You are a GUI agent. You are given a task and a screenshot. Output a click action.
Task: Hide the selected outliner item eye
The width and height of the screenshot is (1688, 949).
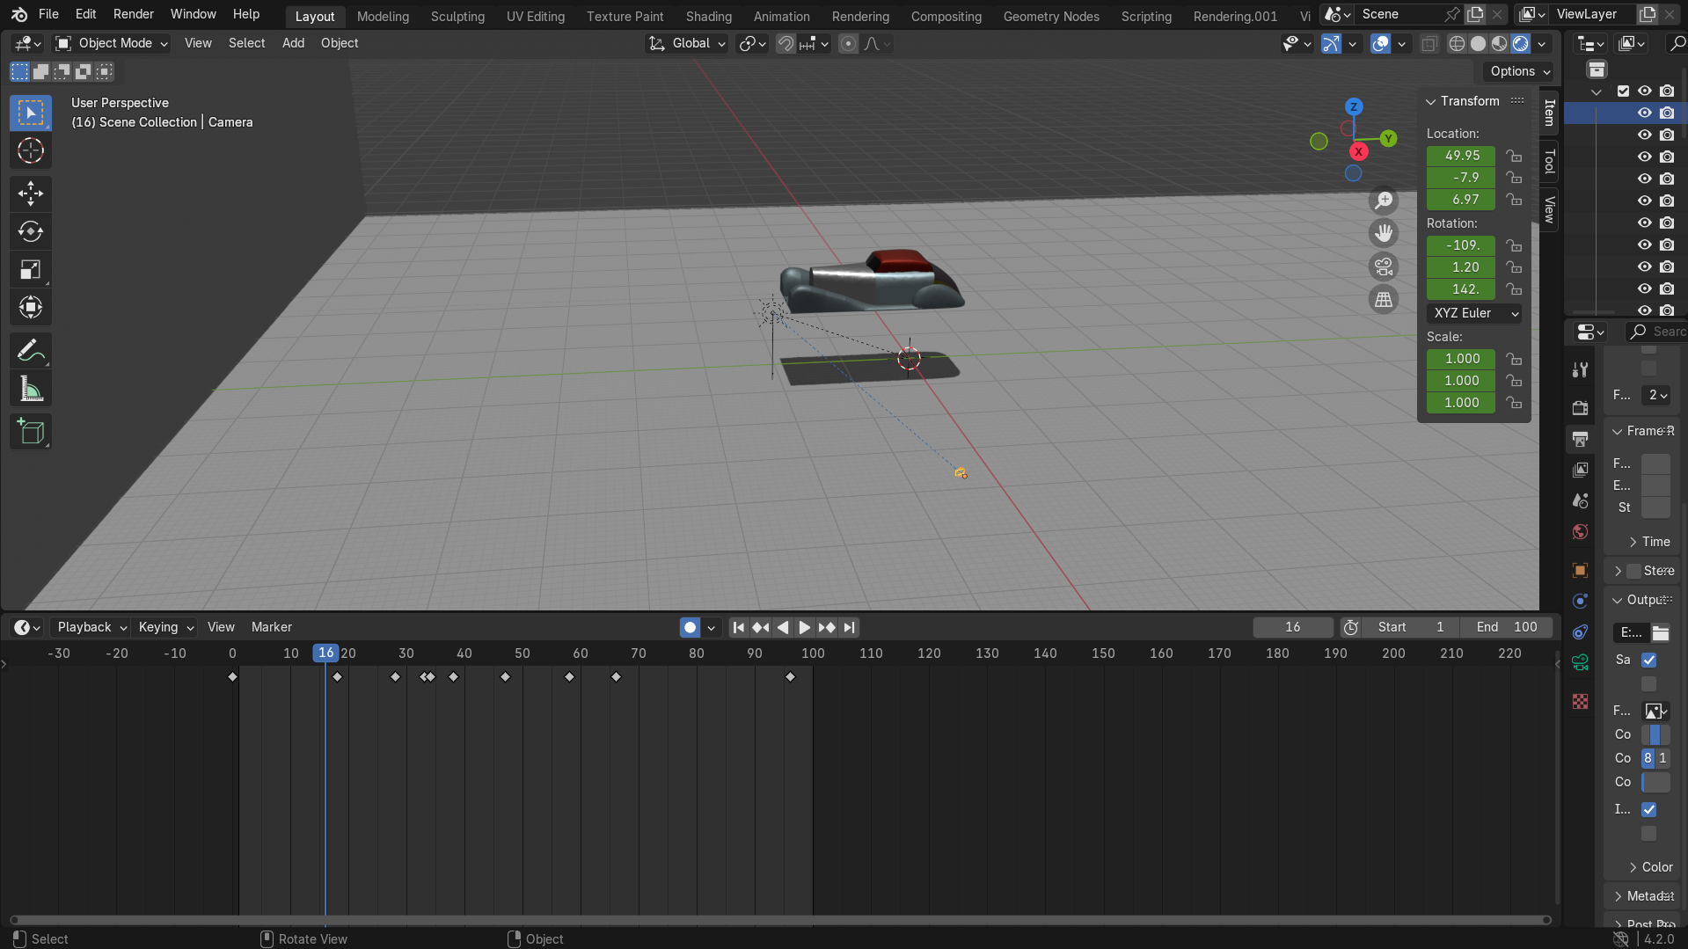(1644, 113)
